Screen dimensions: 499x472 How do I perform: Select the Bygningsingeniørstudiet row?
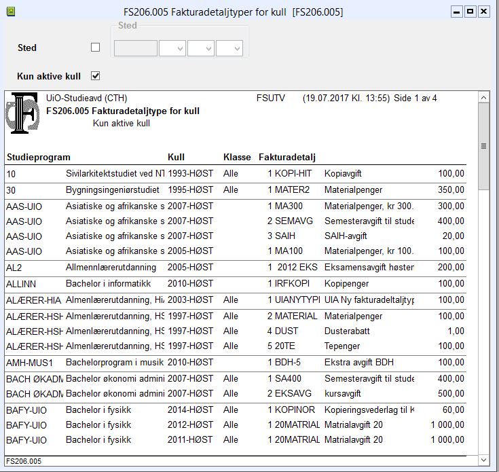[x=236, y=190]
